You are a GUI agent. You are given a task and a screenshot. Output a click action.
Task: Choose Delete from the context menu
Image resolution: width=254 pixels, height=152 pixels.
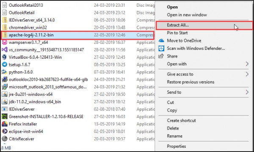(x=173, y=128)
